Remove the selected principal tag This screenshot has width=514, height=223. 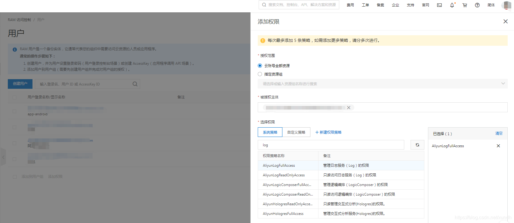point(349,108)
